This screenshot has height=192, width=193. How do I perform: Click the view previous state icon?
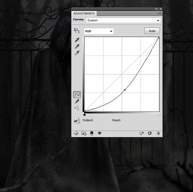click(x=142, y=133)
